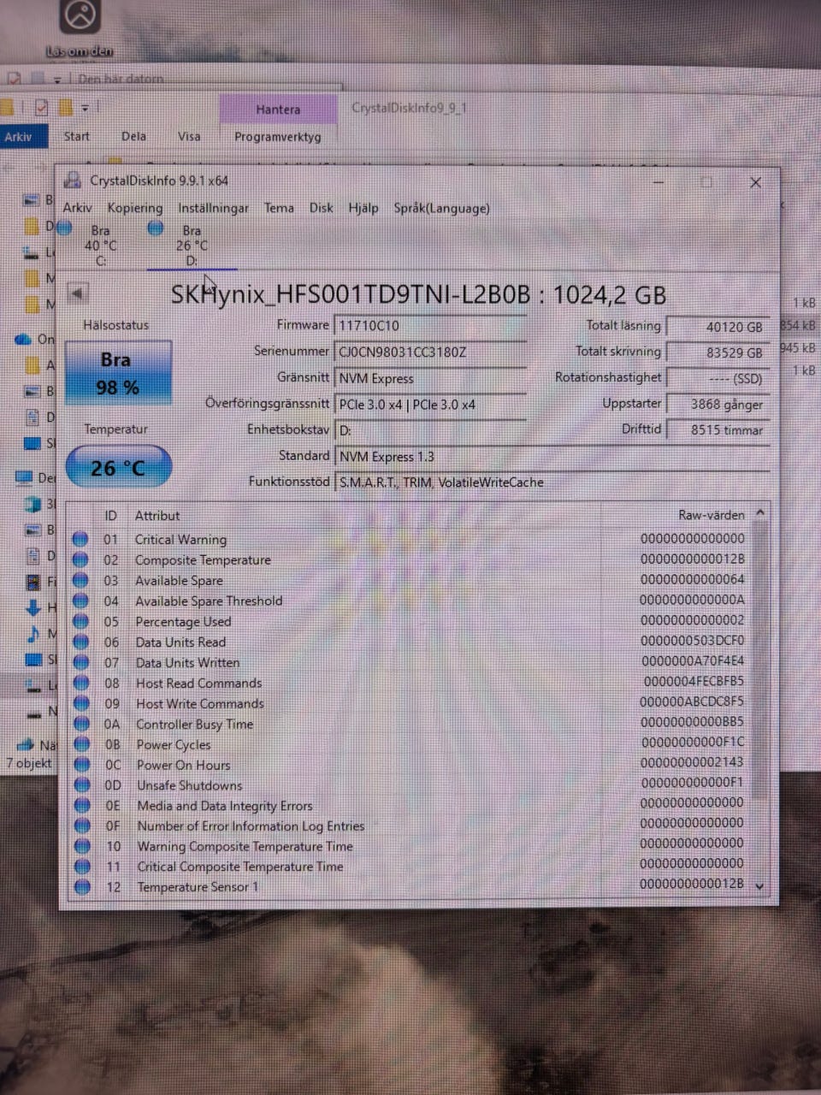Image resolution: width=821 pixels, height=1095 pixels.
Task: Click the Överföringsgränssnitt PCIe 3.0 x4 field
Action: 429,405
